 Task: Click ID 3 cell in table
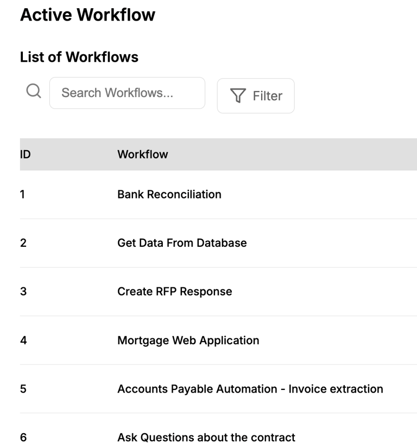point(23,291)
